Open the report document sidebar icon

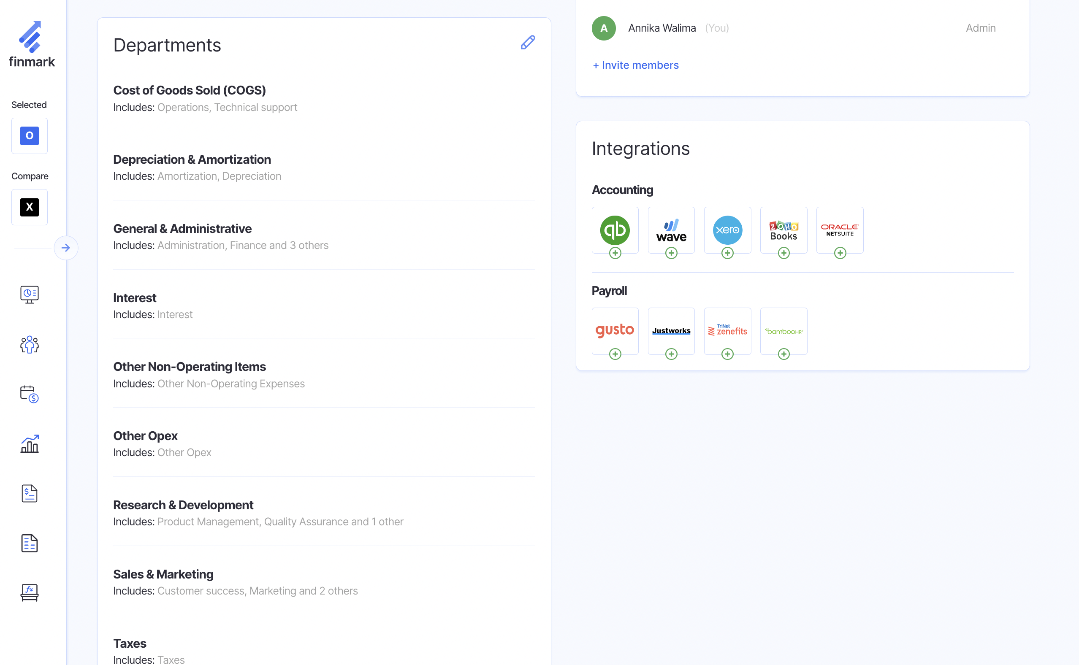(x=30, y=543)
